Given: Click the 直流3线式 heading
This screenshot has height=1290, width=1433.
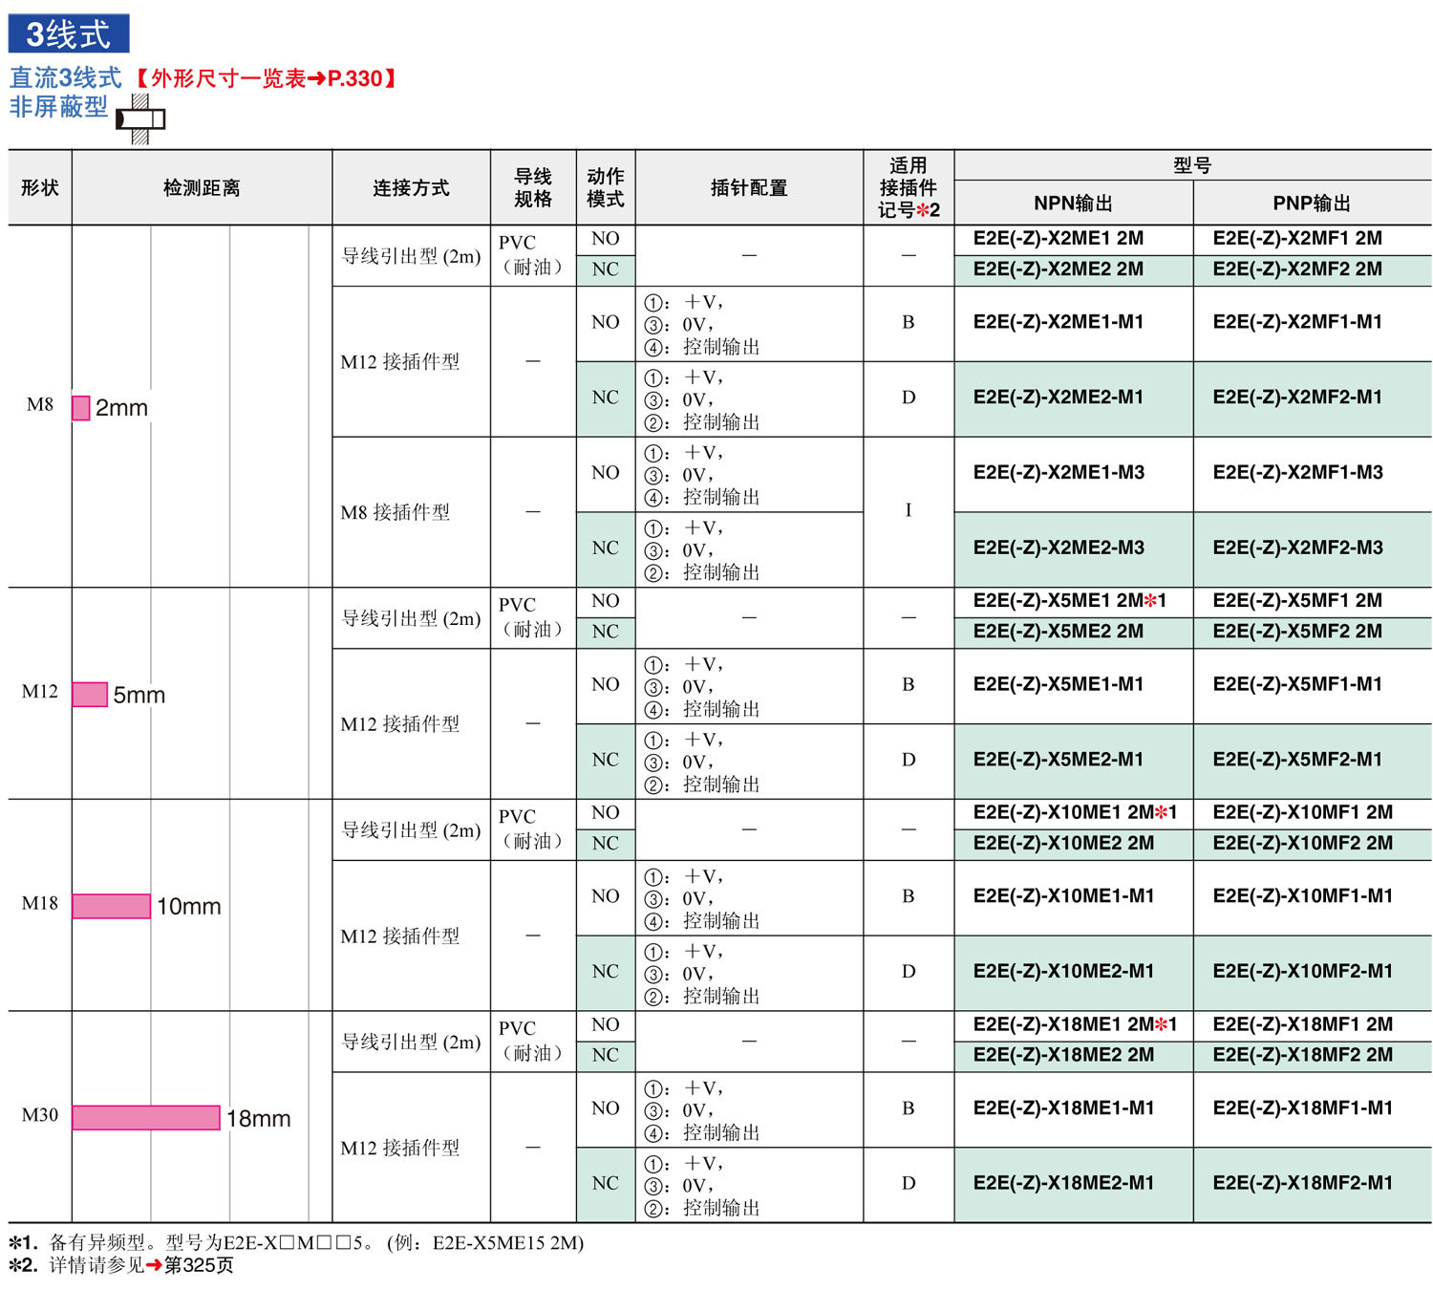Looking at the screenshot, I should [x=66, y=77].
